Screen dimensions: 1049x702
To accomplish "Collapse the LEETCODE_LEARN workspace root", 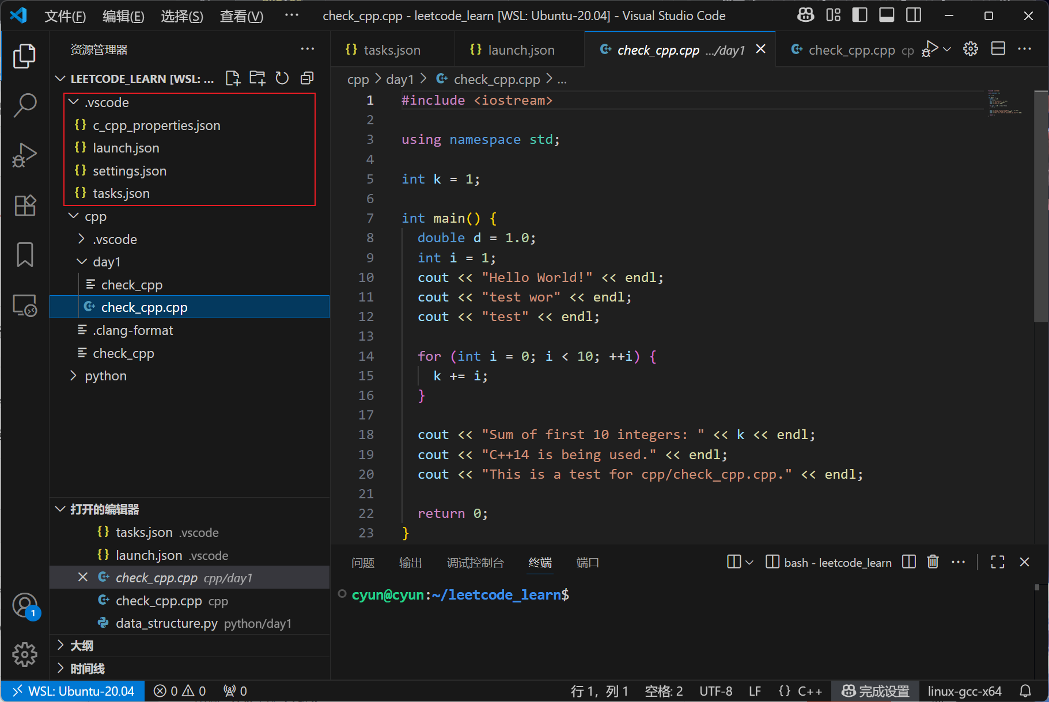I will pyautogui.click(x=60, y=78).
